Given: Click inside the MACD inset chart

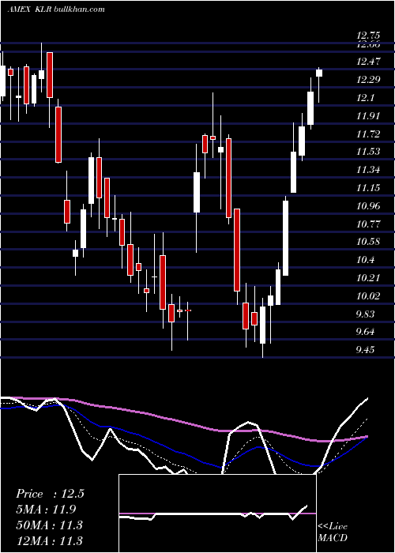Looking at the screenshot, I should point(217,513).
